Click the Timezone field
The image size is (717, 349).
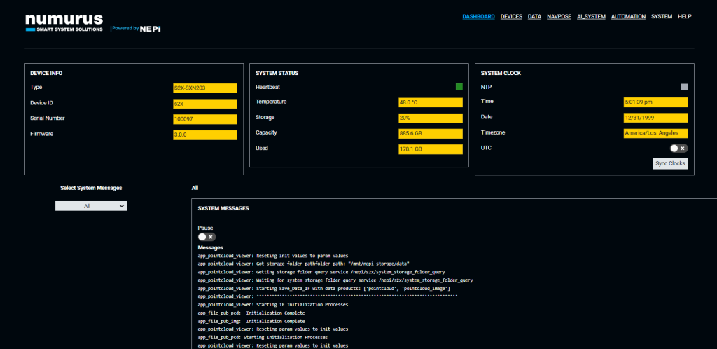656,133
